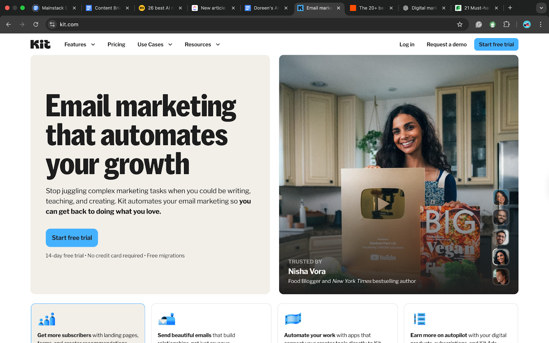Close the Content Brief tab
549x343 pixels.
coord(127,8)
